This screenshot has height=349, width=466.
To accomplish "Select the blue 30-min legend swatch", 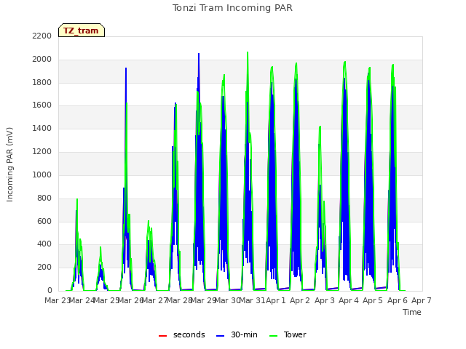I will (220, 336).
